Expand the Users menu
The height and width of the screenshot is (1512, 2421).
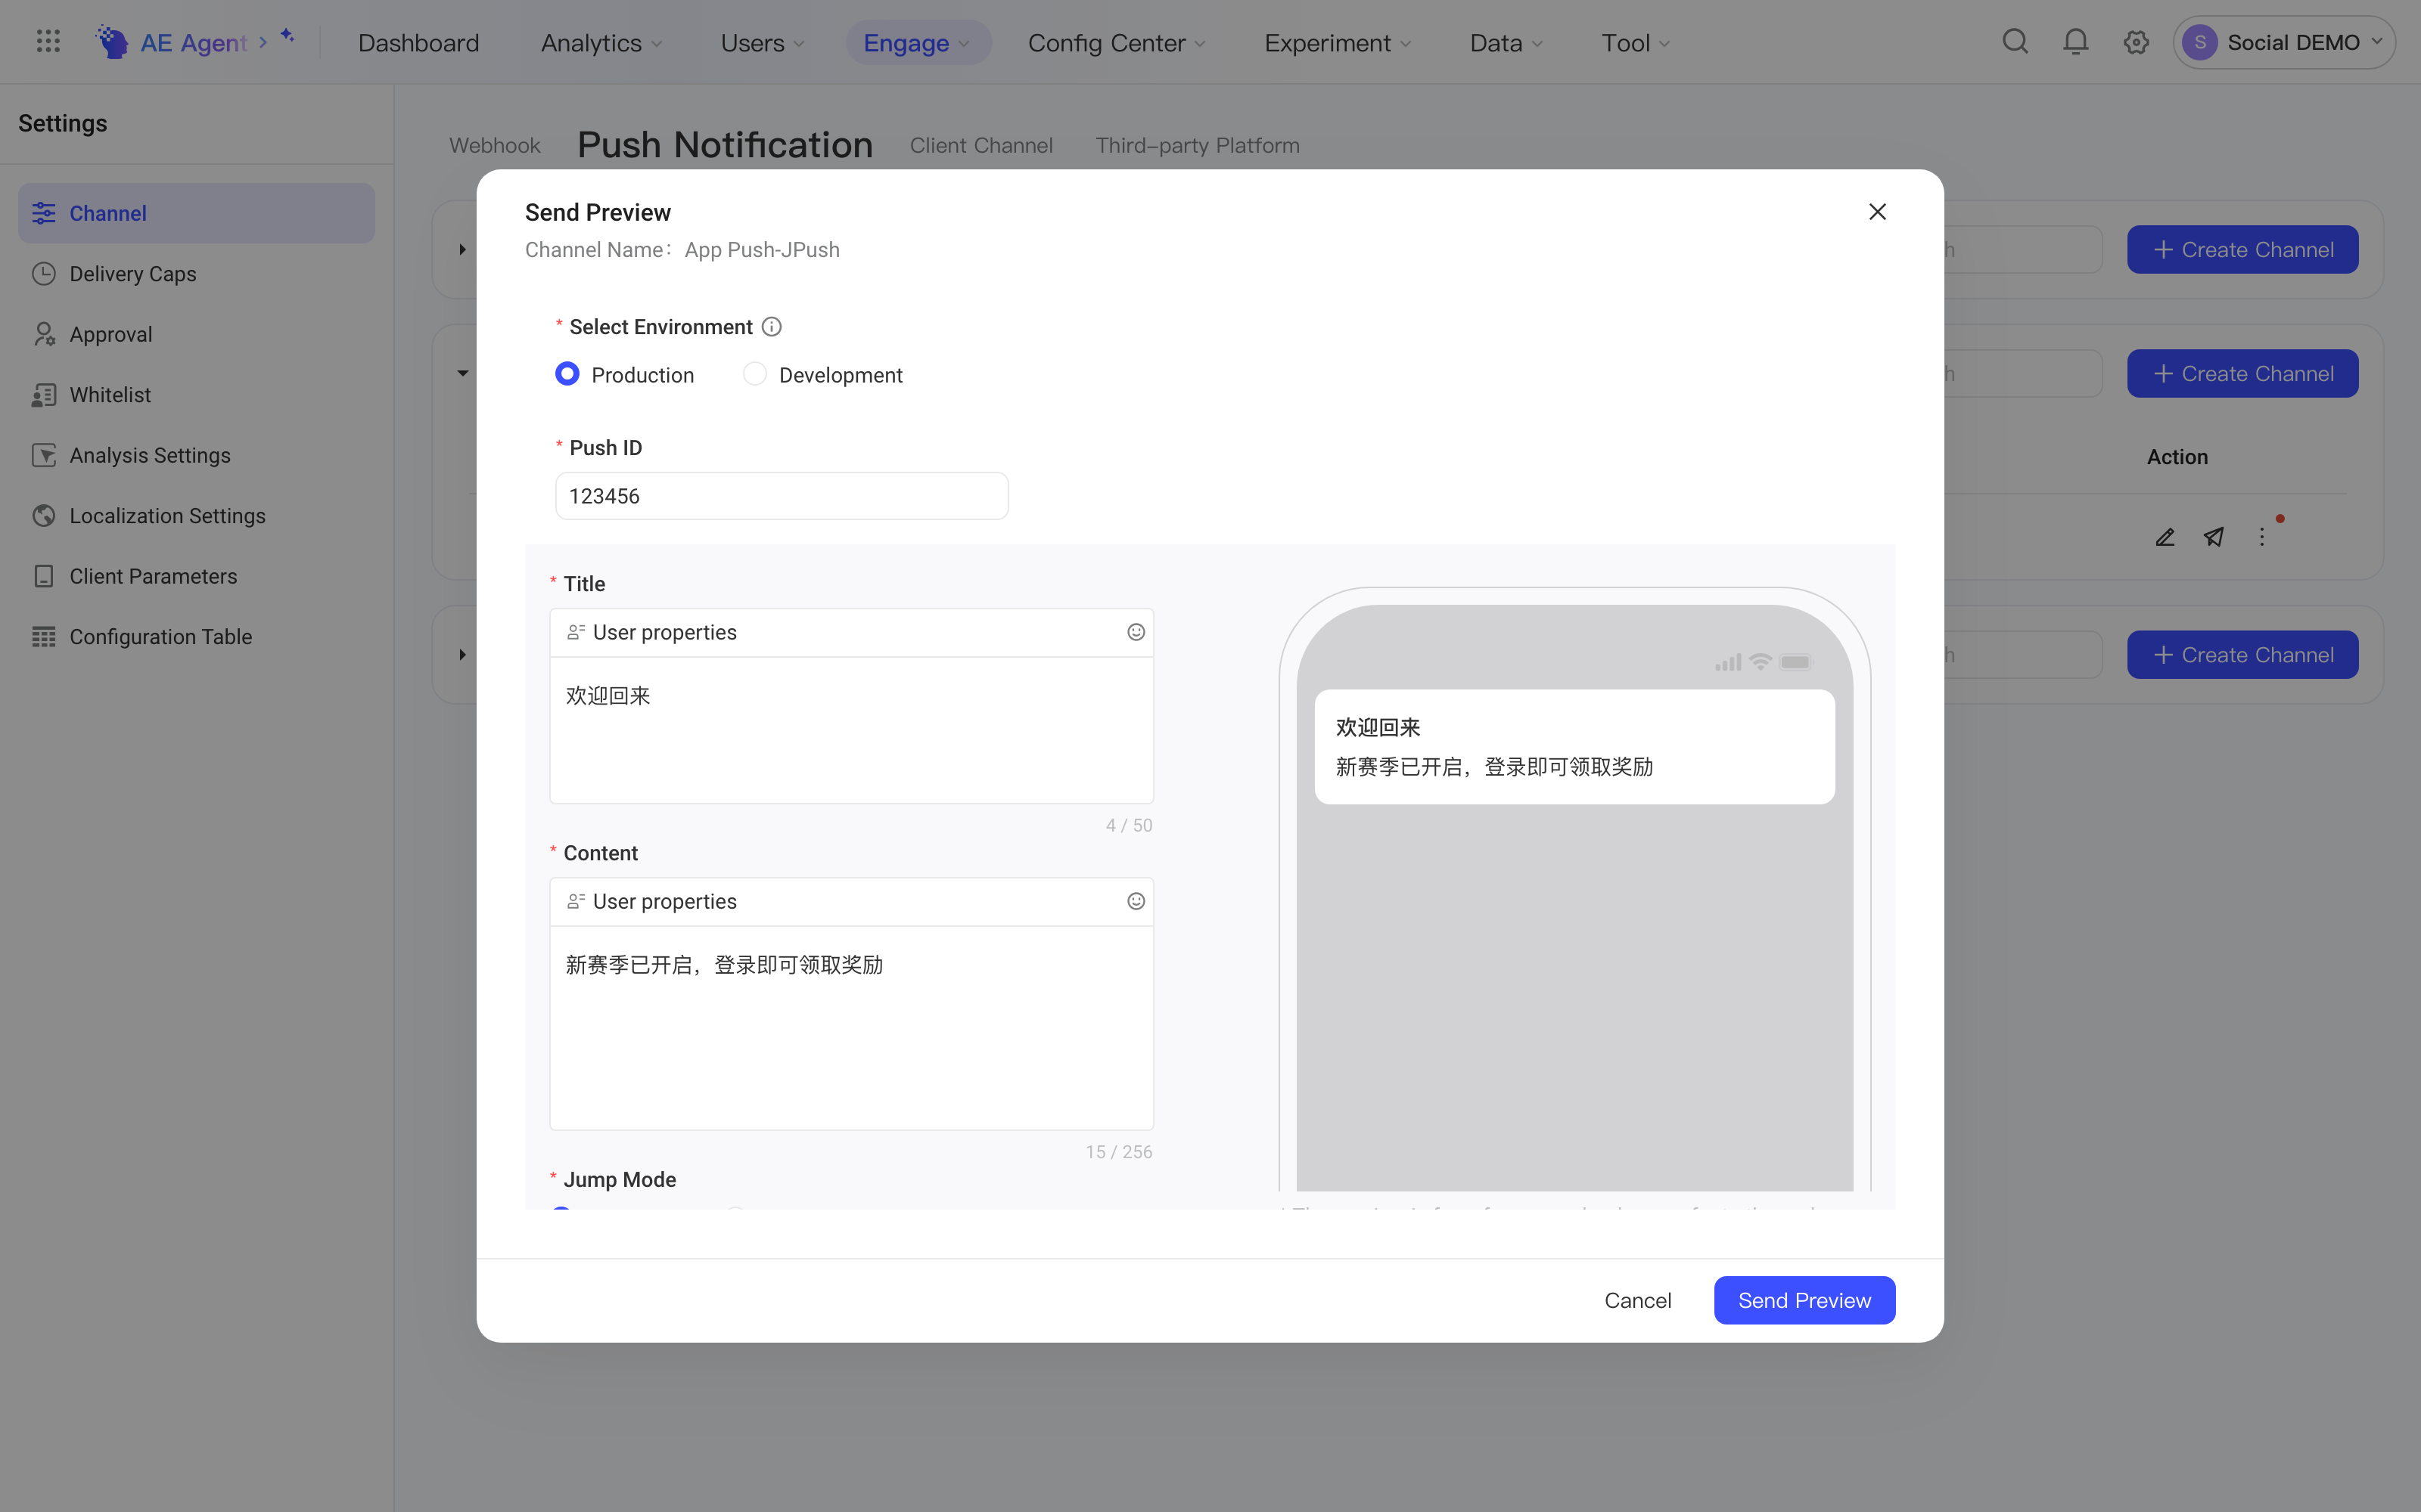(763, 43)
